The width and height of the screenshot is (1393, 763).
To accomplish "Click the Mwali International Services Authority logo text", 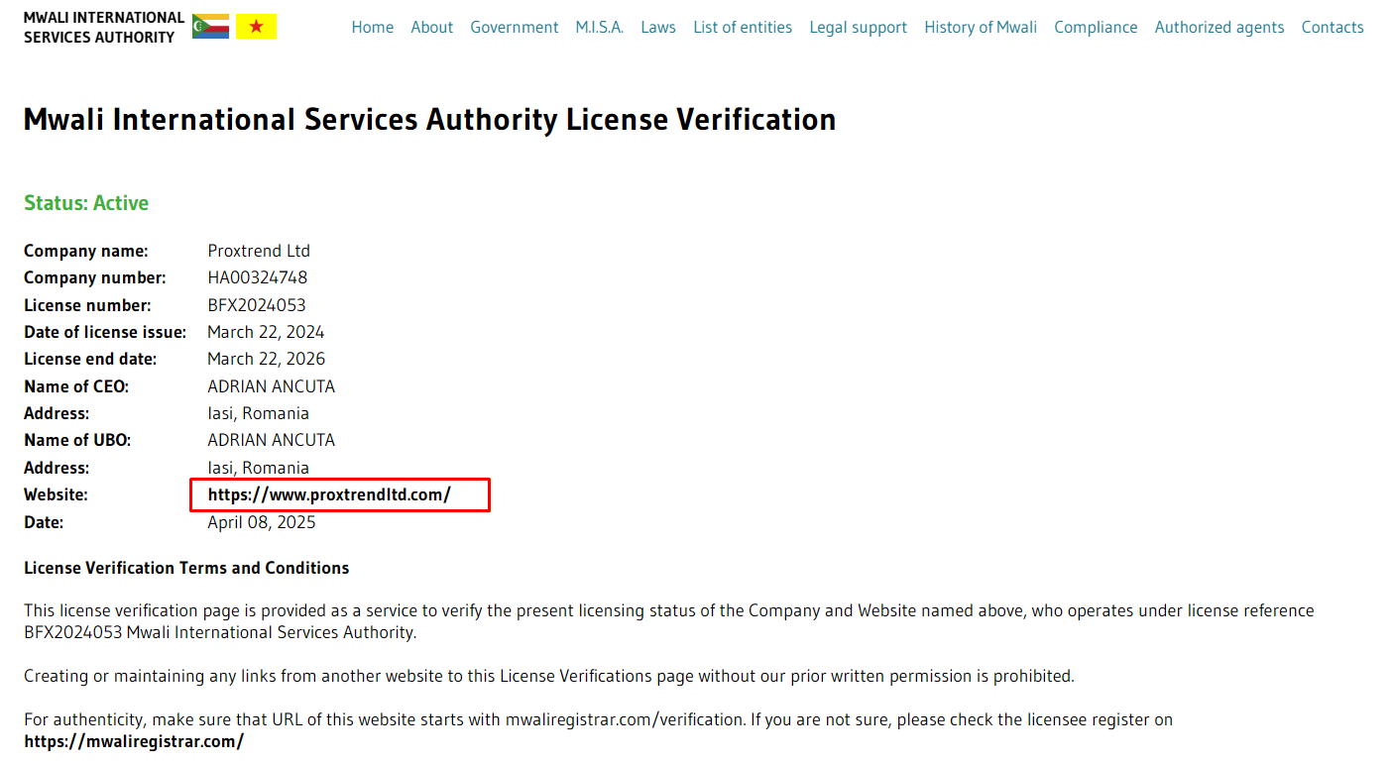I will tap(103, 28).
